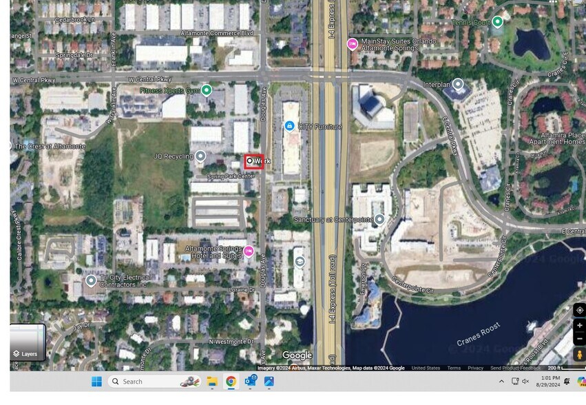Click the United States region link
586x405 pixels.
(426, 368)
